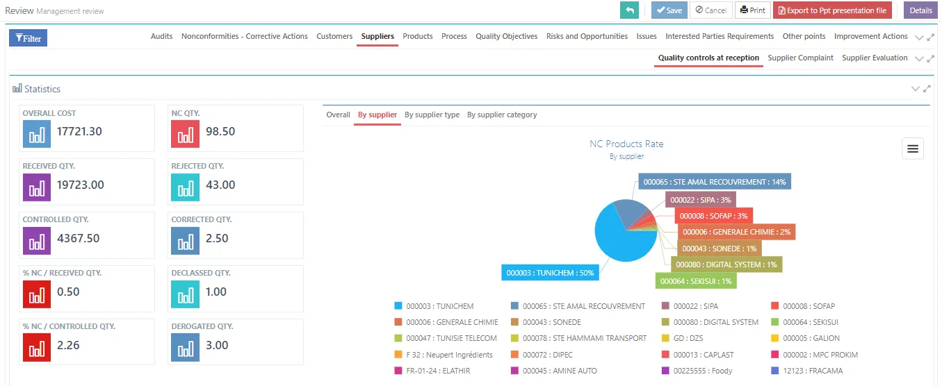Toggle STE AMAL RECOUVREMENT legend series
The width and height of the screenshot is (942, 386).
tap(578, 306)
